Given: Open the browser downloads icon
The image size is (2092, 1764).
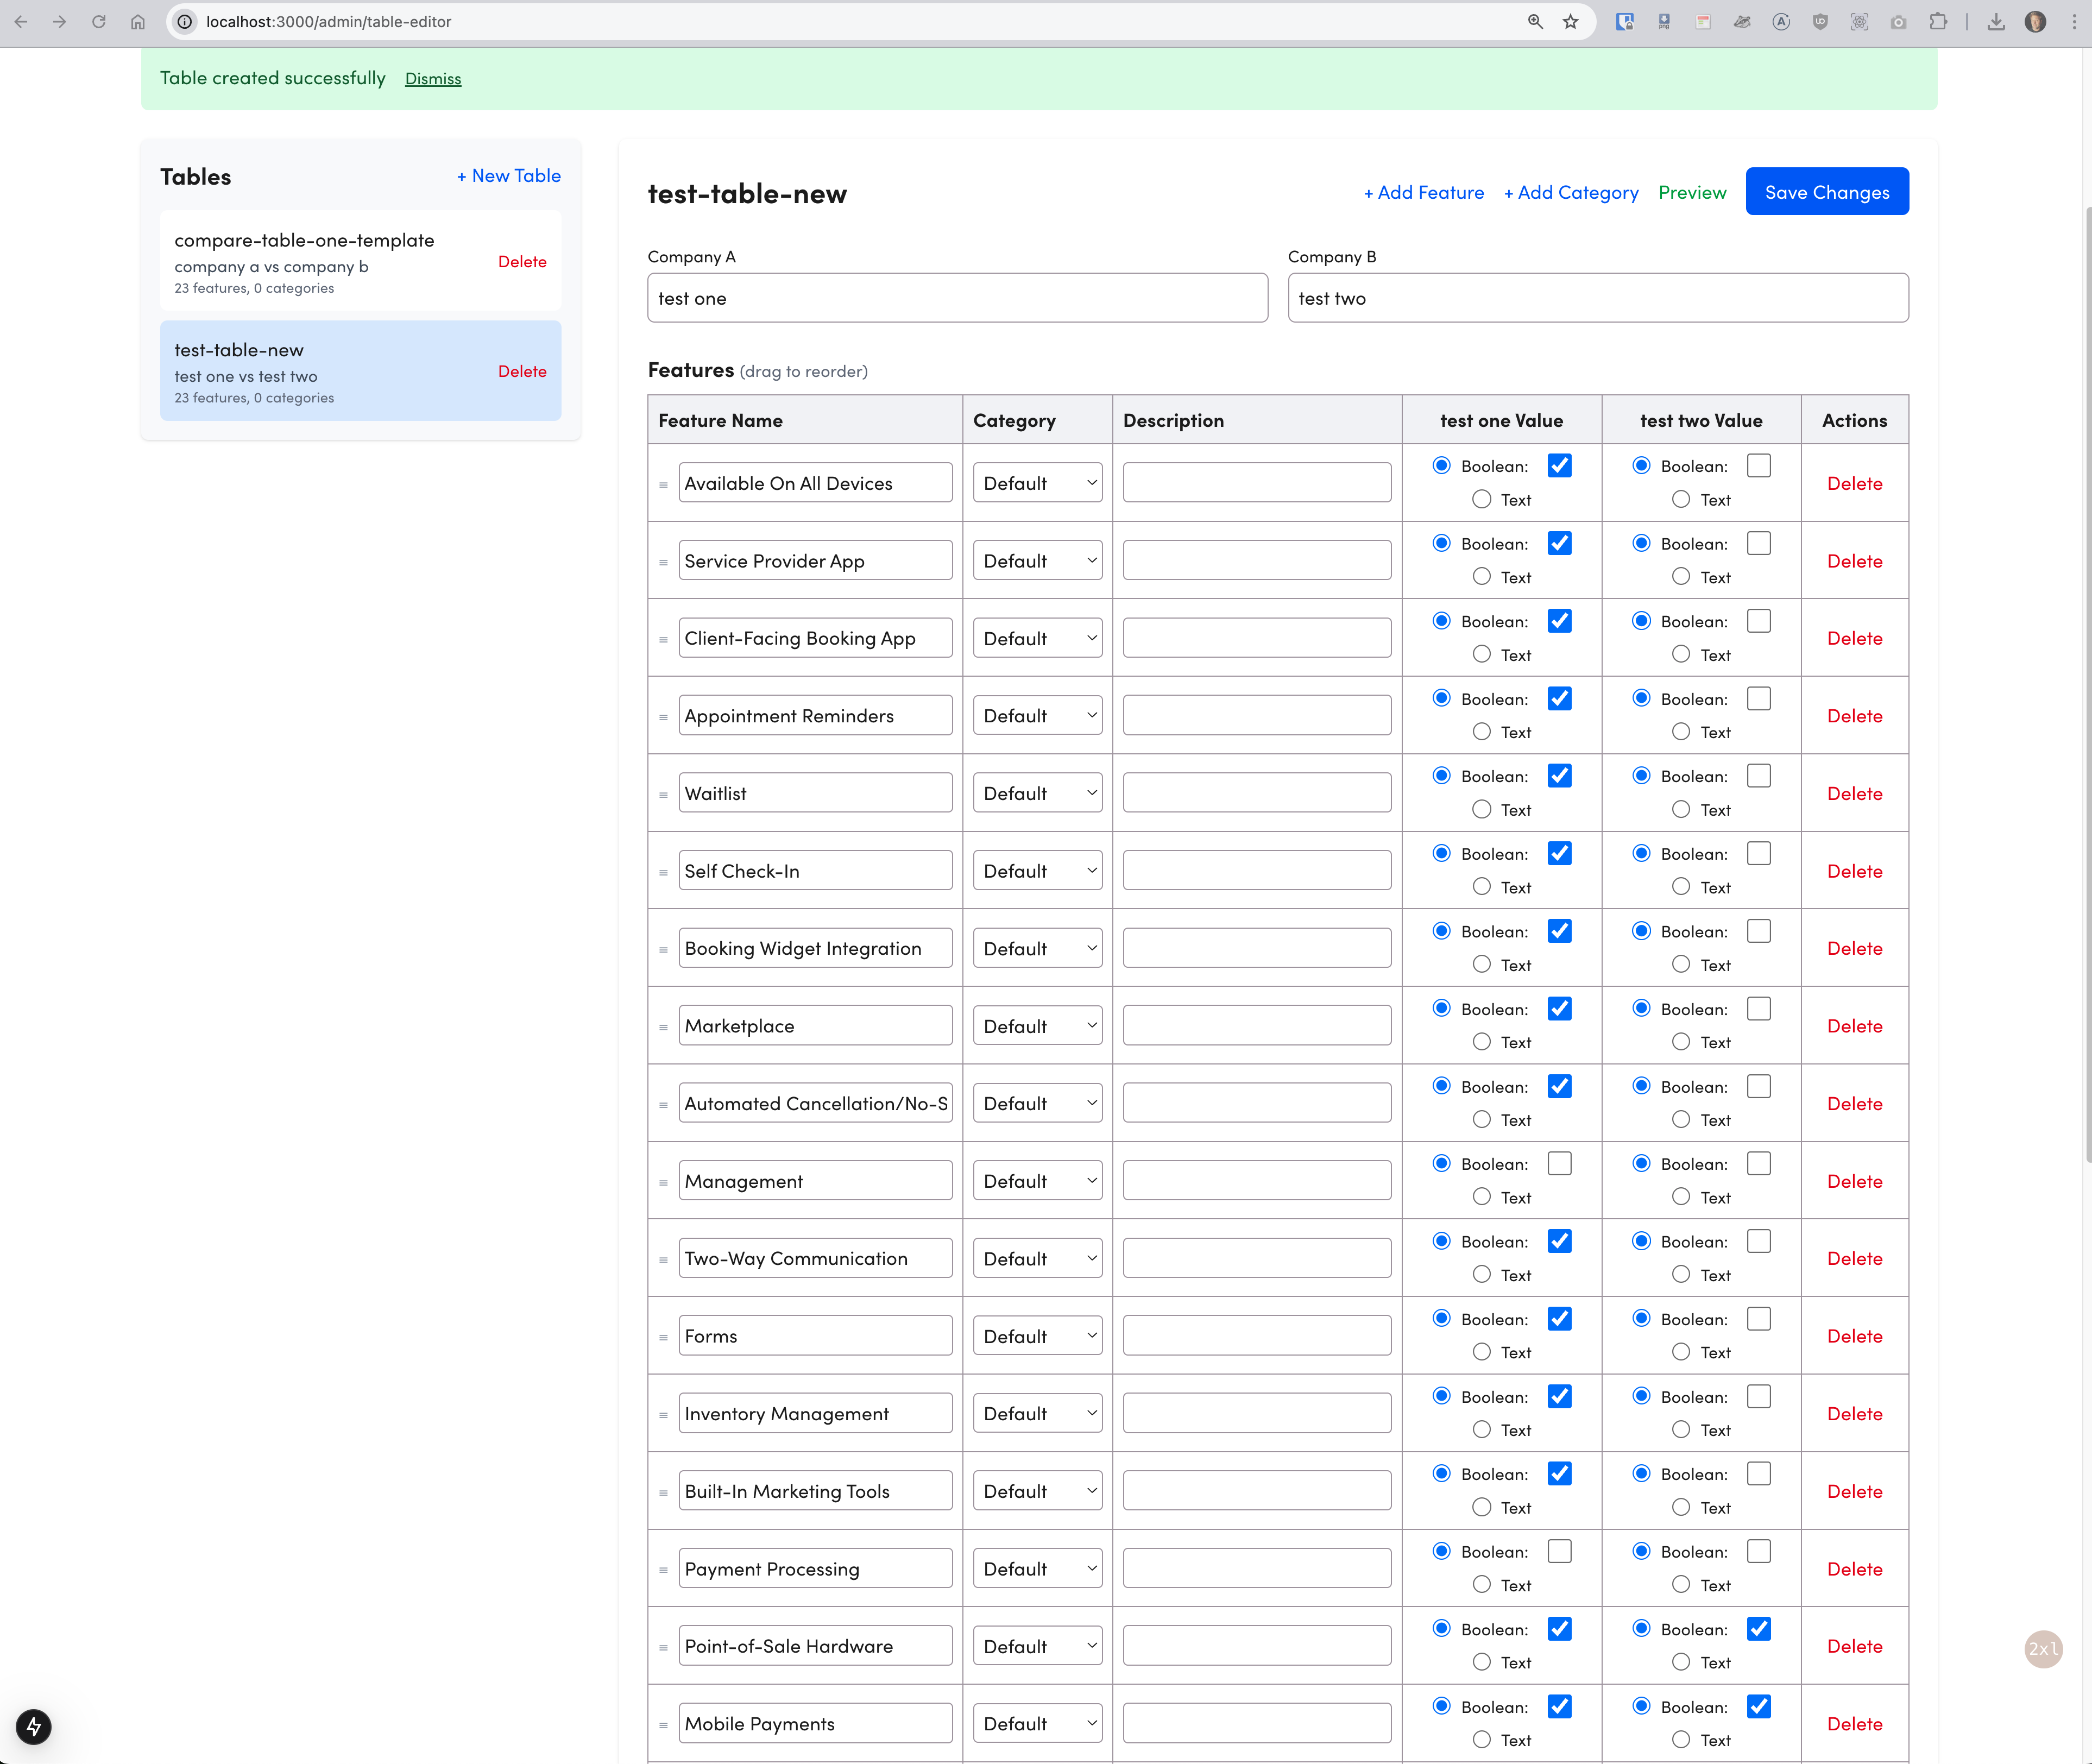Looking at the screenshot, I should [x=1996, y=21].
